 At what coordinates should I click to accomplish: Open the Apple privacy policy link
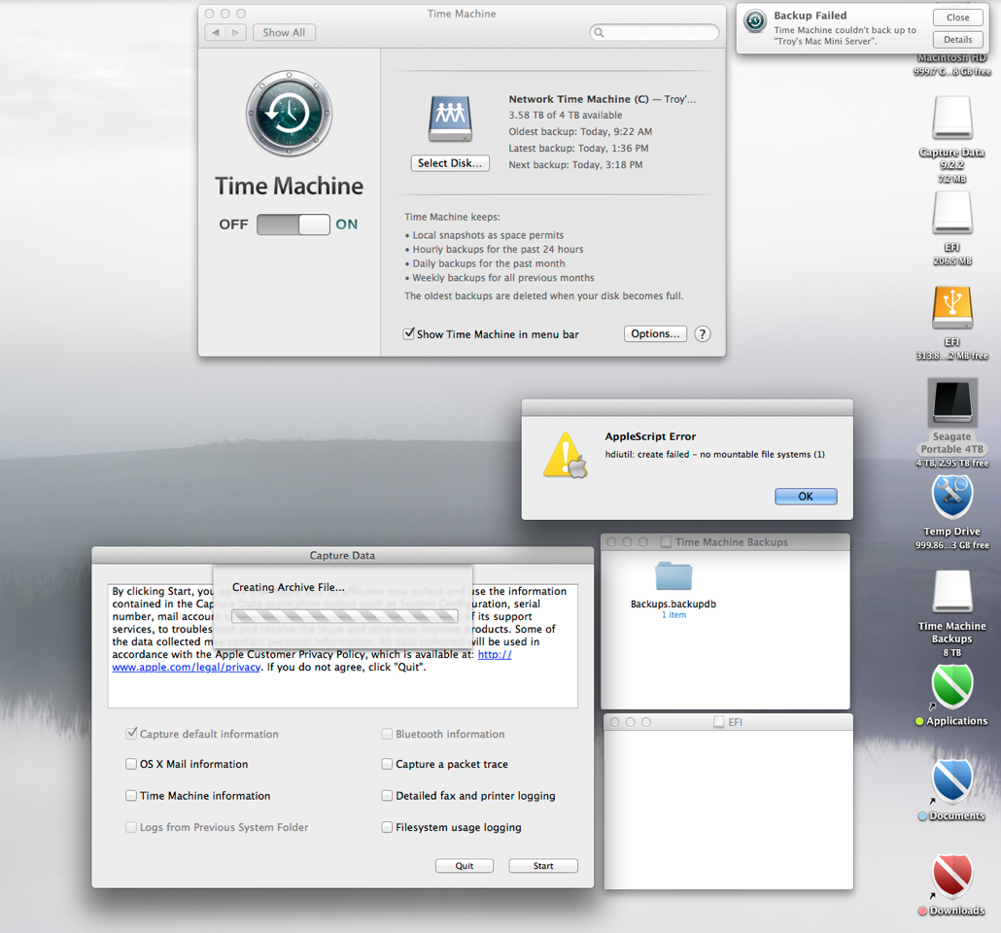coord(185,667)
